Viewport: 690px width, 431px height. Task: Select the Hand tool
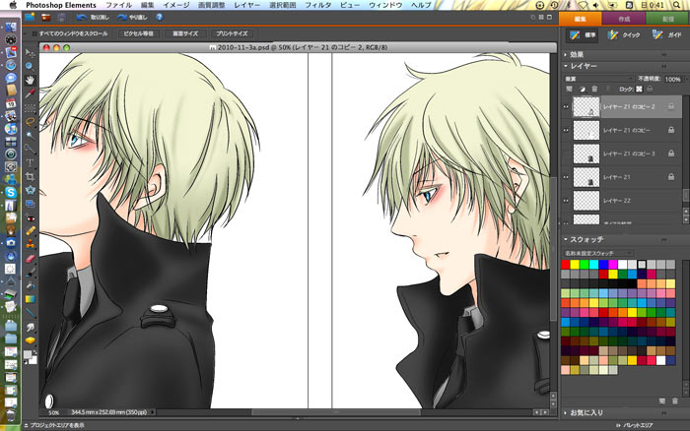click(30, 80)
